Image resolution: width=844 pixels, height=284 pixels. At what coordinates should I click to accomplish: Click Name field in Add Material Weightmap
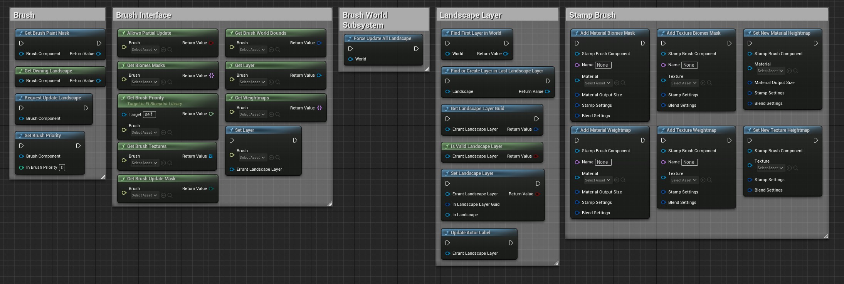click(603, 162)
